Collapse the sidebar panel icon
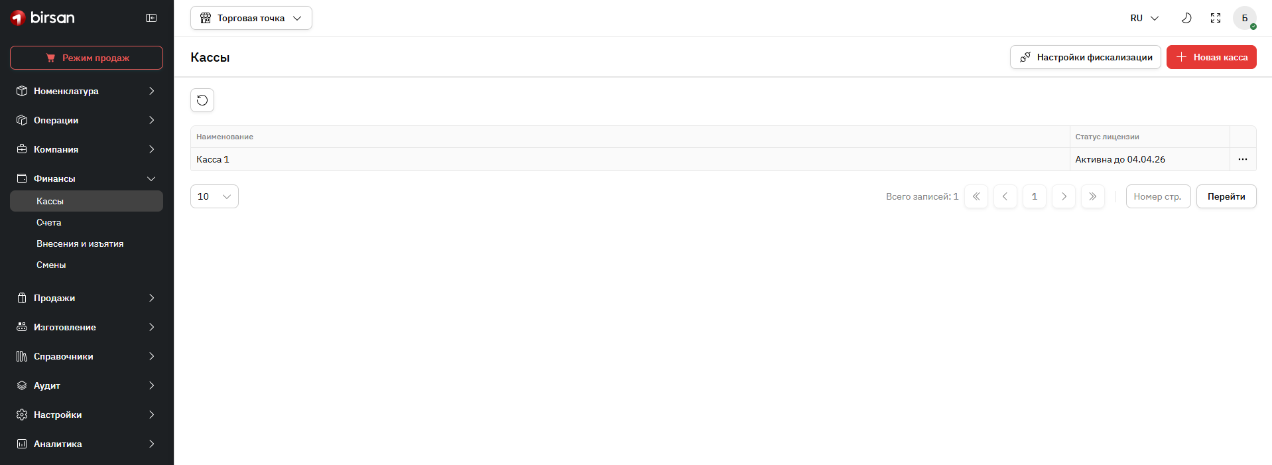 coord(151,18)
